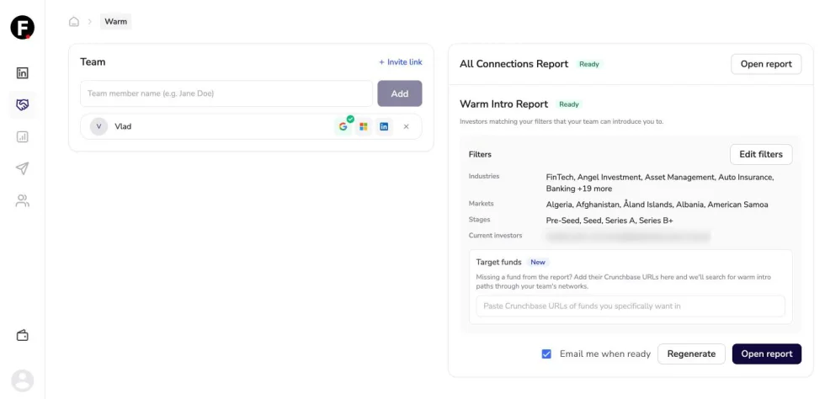The width and height of the screenshot is (825, 399).
Task: Open the LinkedIn section in the sidebar
Action: (x=22, y=73)
